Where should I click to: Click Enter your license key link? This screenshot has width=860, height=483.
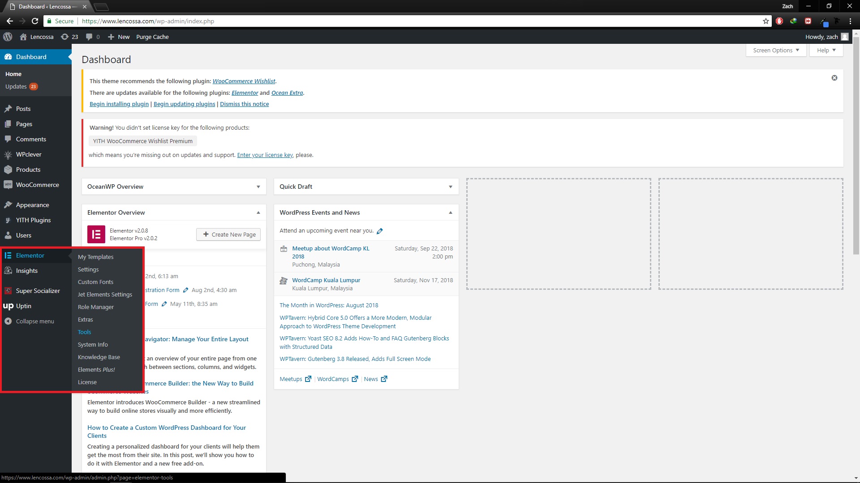pyautogui.click(x=265, y=155)
